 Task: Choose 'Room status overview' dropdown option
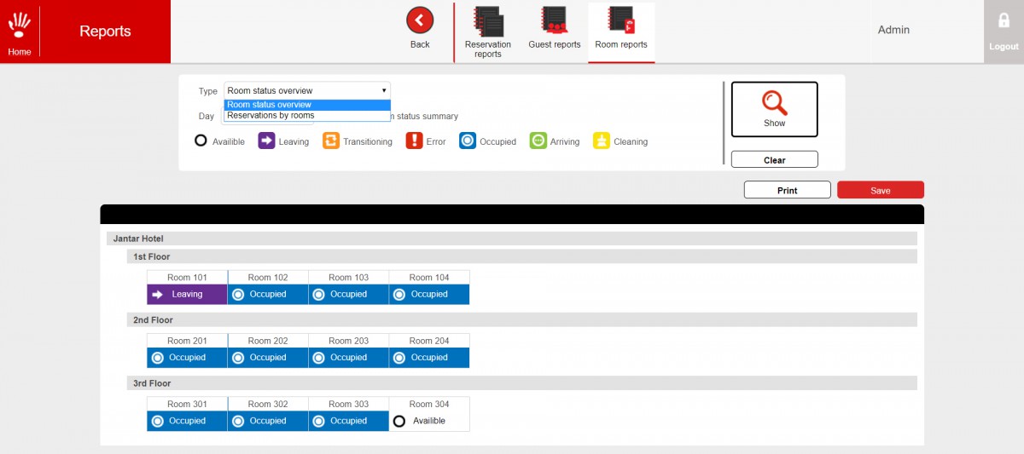(307, 105)
